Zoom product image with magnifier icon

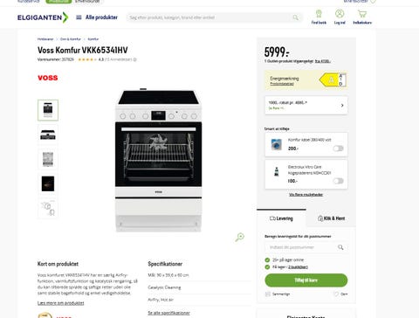[240, 237]
